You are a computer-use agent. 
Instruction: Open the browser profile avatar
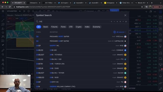click(x=150, y=7)
